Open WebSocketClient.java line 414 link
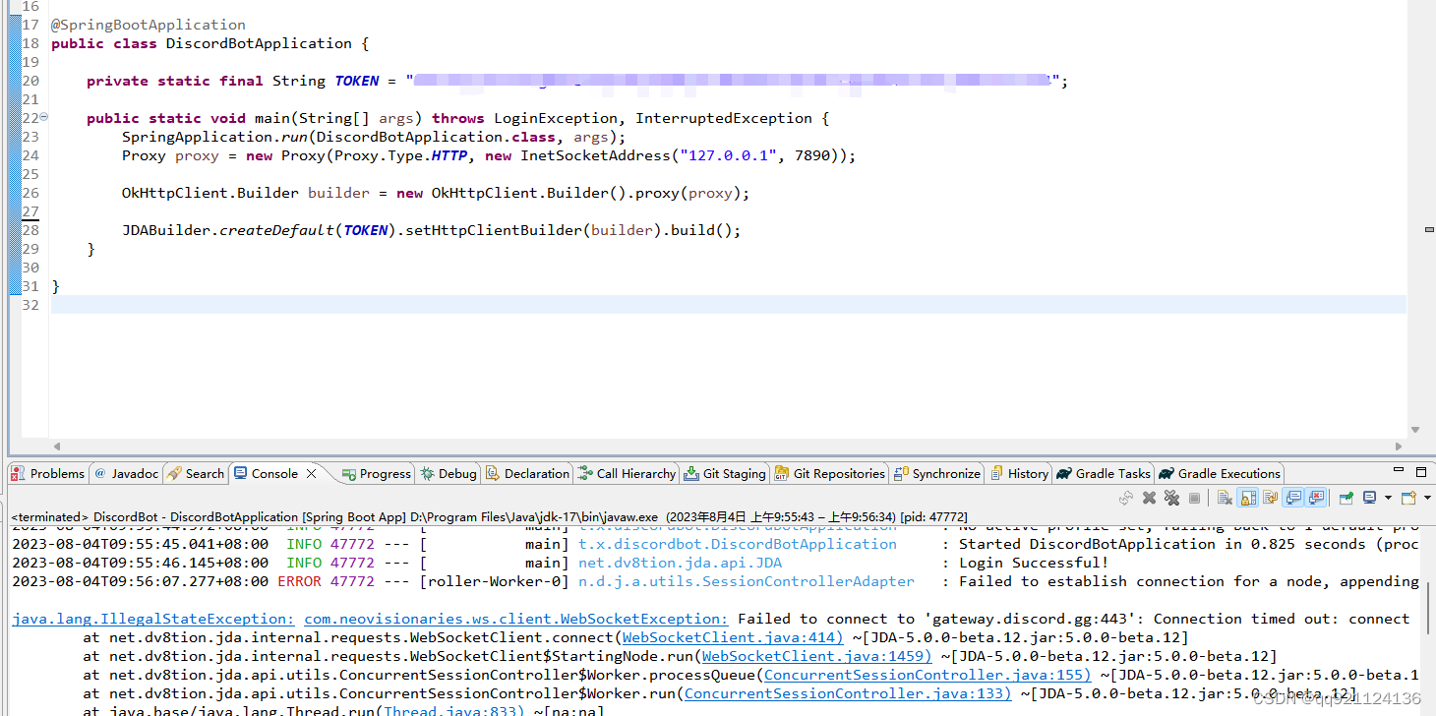Screen dimensions: 1436x716 pos(732,637)
